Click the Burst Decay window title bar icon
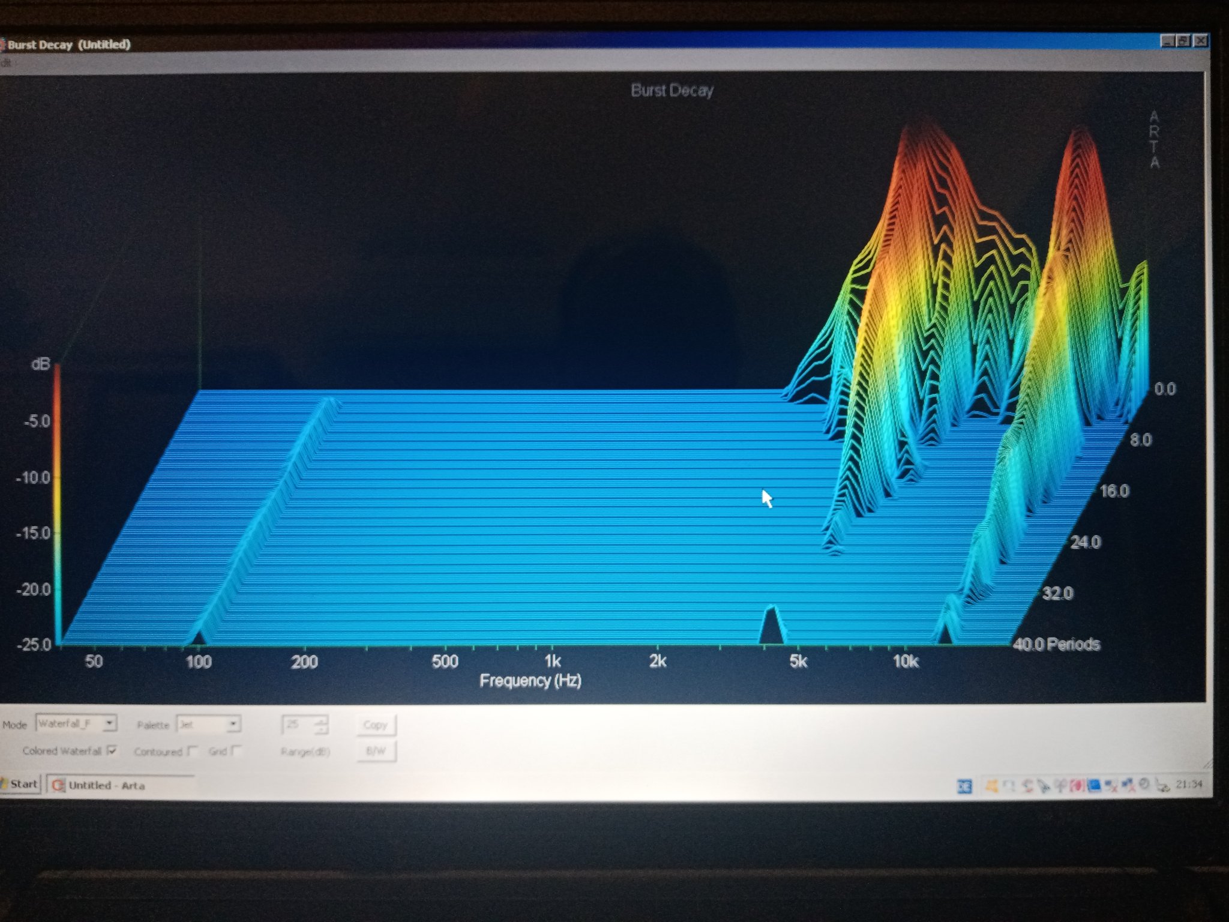 [2, 45]
